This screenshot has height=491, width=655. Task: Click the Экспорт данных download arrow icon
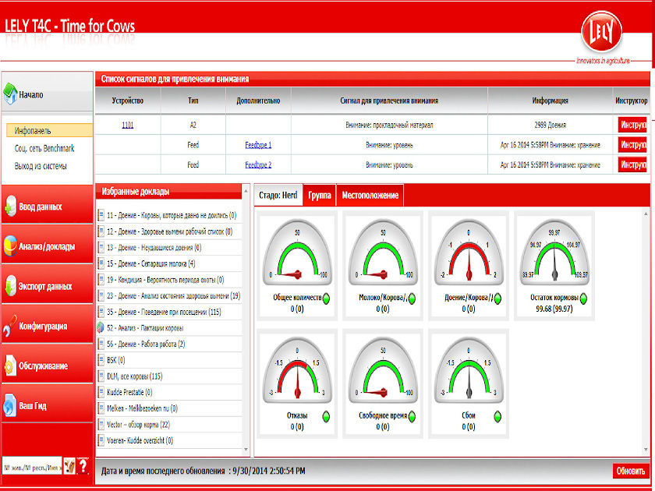click(x=10, y=286)
